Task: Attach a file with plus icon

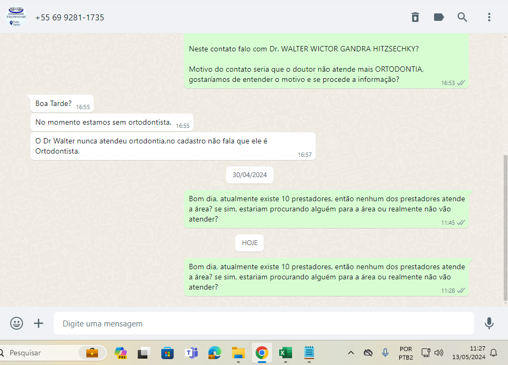Action: 39,323
